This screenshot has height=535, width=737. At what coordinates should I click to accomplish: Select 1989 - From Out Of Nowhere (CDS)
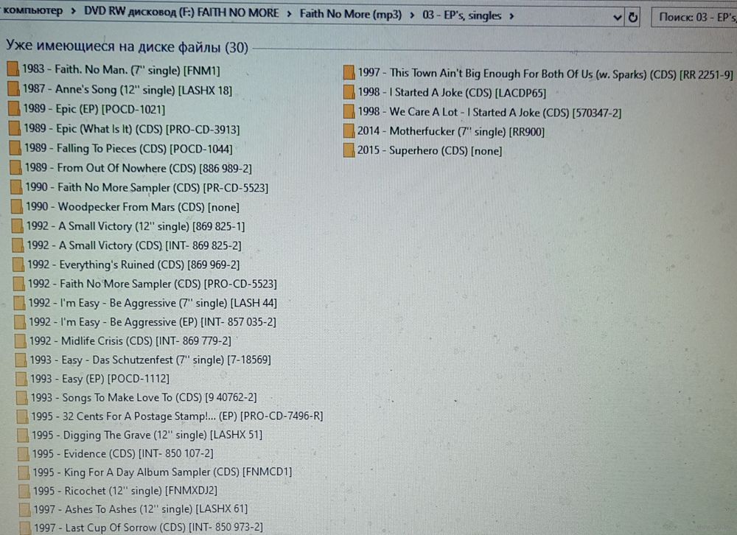[139, 168]
